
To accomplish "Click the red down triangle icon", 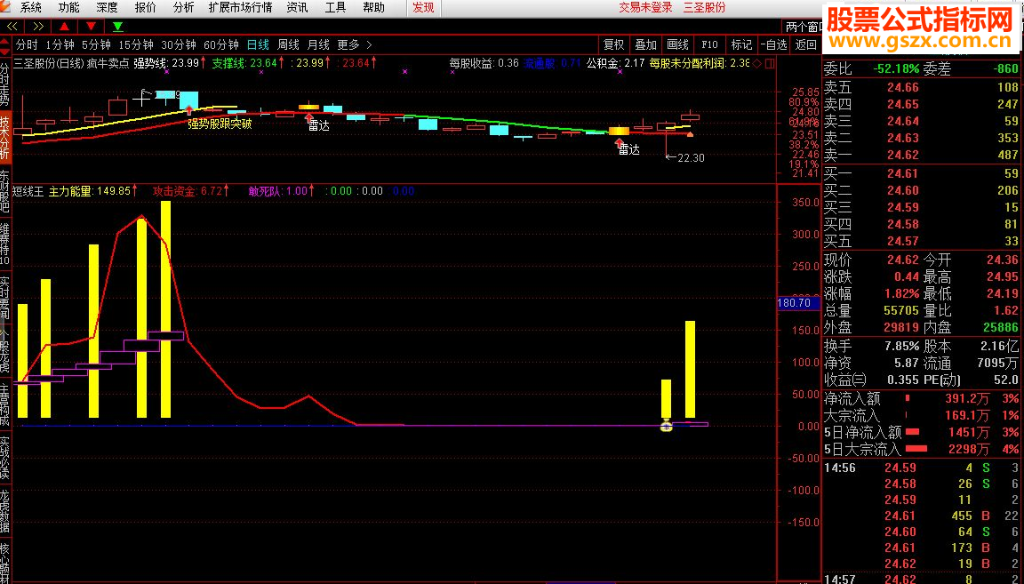I will pyautogui.click(x=91, y=27).
